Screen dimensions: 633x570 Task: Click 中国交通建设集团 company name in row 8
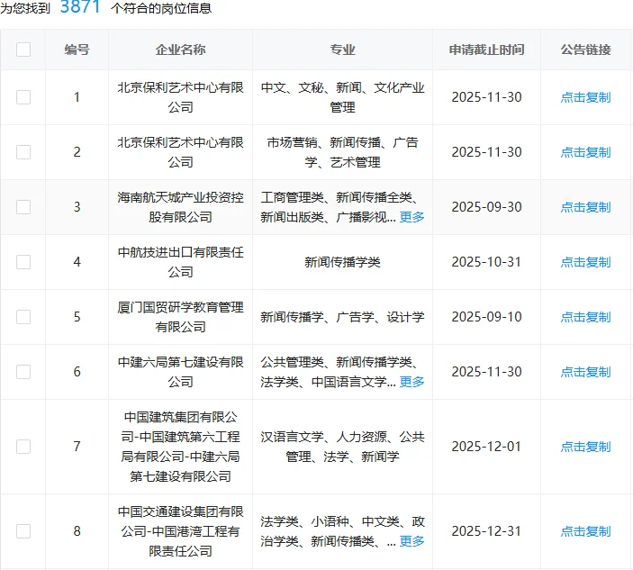(x=180, y=531)
